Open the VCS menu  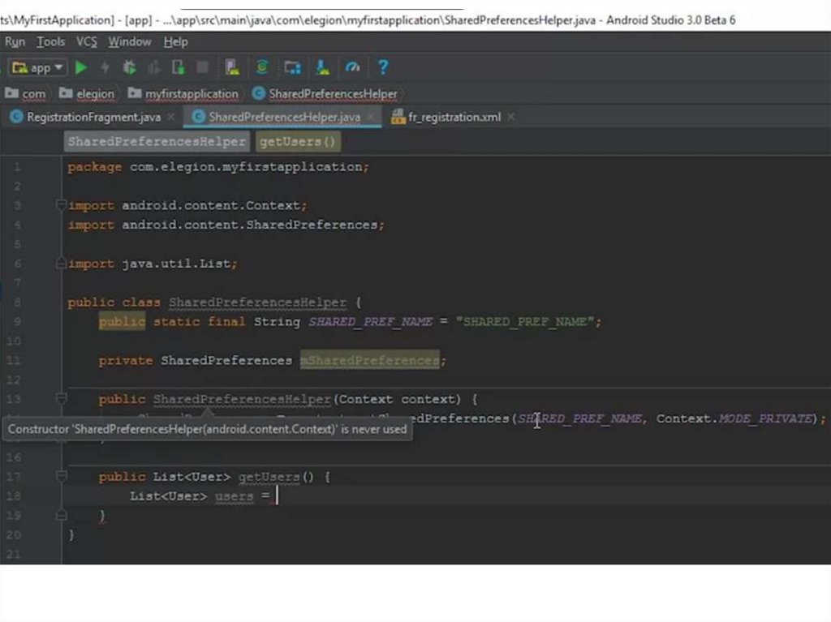[x=87, y=41]
